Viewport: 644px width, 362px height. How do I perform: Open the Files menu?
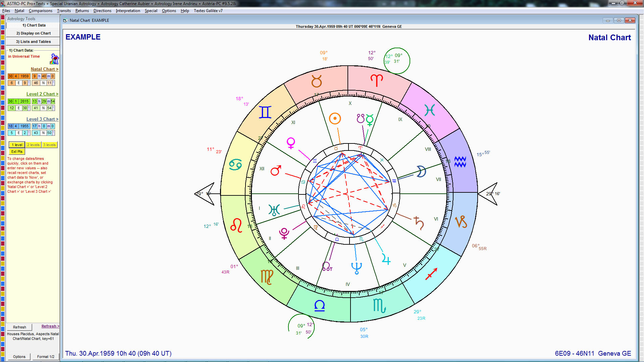coord(6,11)
